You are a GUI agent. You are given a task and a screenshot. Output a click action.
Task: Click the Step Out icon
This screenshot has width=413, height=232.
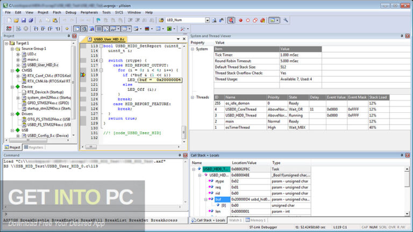point(51,28)
